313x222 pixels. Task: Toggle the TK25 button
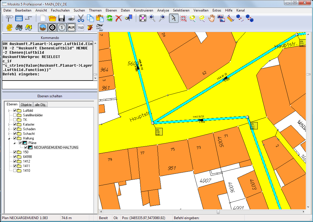pyautogui.click(x=81, y=27)
